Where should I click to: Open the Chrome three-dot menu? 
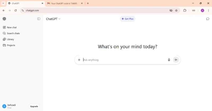(208, 10)
